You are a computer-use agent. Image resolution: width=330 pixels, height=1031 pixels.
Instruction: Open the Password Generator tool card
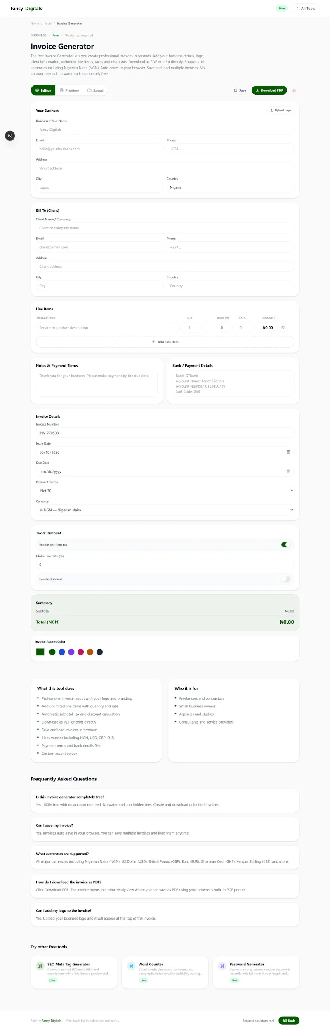tap(256, 972)
